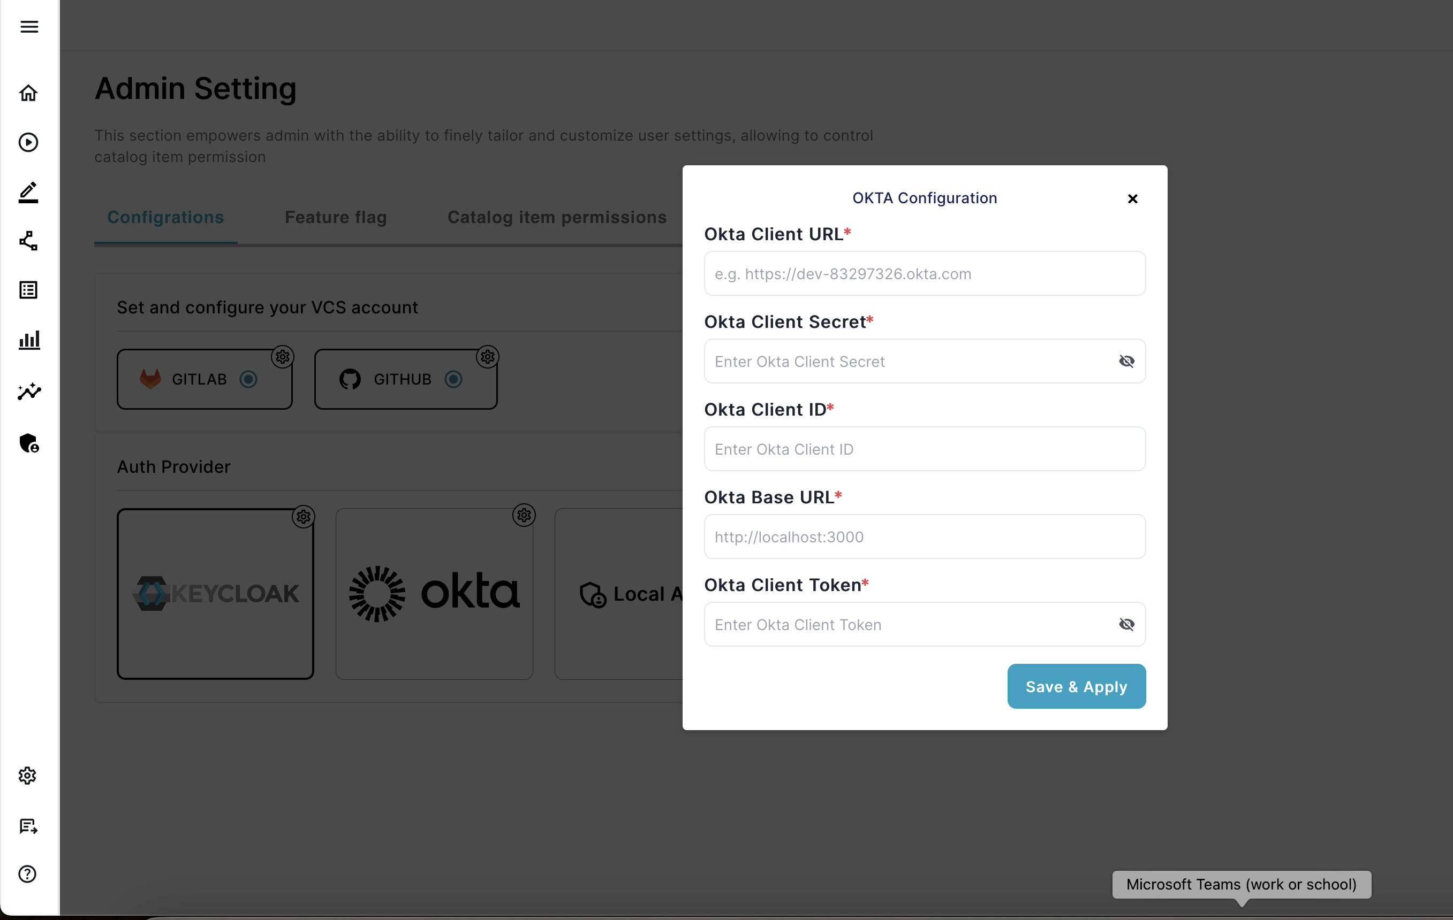Open GitHub card gear settings
The height and width of the screenshot is (920, 1453).
pyautogui.click(x=488, y=357)
